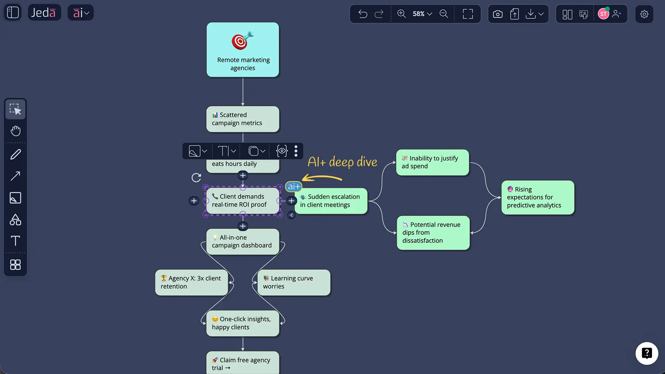Image resolution: width=665 pixels, height=374 pixels.
Task: Select the Remote marketing agencies node
Action: tap(243, 50)
